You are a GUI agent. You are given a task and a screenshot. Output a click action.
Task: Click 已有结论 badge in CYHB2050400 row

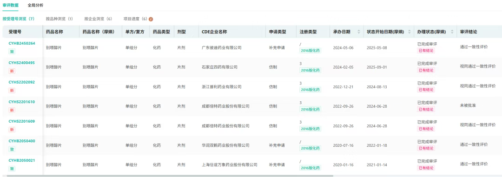click(x=426, y=148)
